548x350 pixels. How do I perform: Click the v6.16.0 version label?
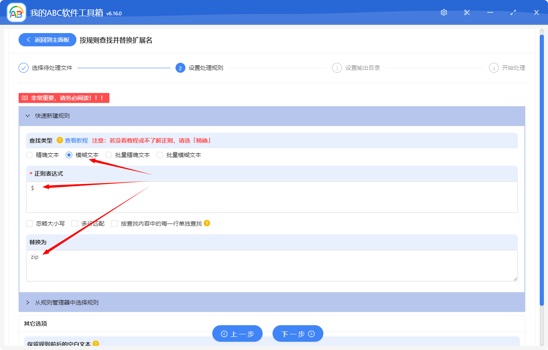[x=114, y=14]
